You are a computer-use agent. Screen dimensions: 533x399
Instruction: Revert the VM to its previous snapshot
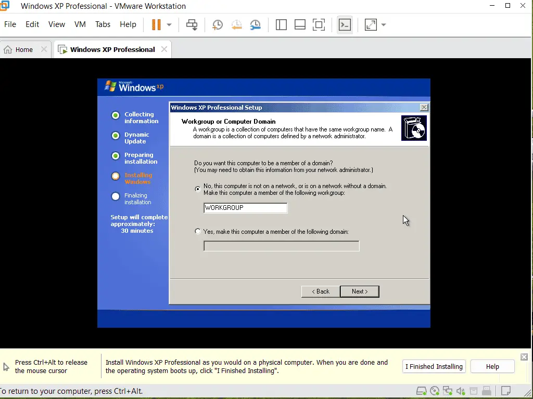(x=237, y=24)
